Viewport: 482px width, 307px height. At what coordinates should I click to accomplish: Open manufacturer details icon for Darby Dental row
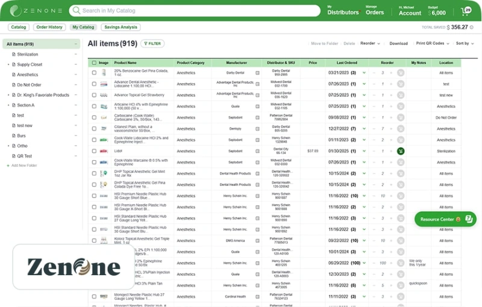tap(257, 72)
